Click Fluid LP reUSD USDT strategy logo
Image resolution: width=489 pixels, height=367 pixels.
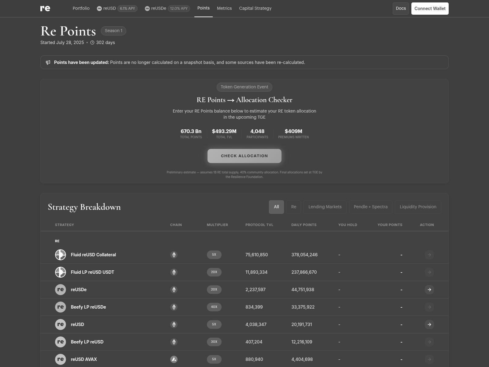point(61,272)
